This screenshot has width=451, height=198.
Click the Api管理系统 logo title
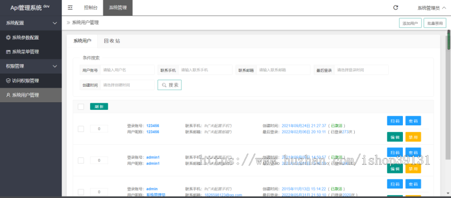[30, 8]
